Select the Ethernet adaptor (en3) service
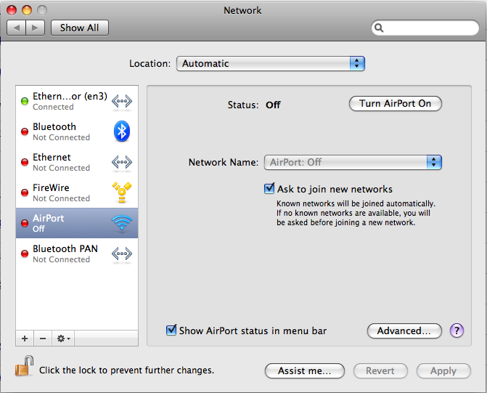This screenshot has height=393, width=487. click(x=77, y=102)
